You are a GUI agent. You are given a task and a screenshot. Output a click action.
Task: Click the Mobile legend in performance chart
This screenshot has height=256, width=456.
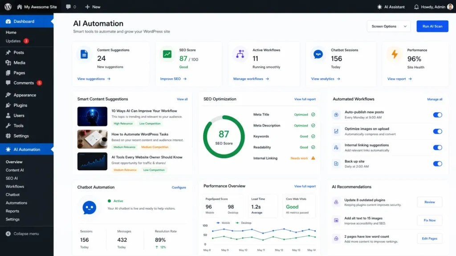coord(223,223)
